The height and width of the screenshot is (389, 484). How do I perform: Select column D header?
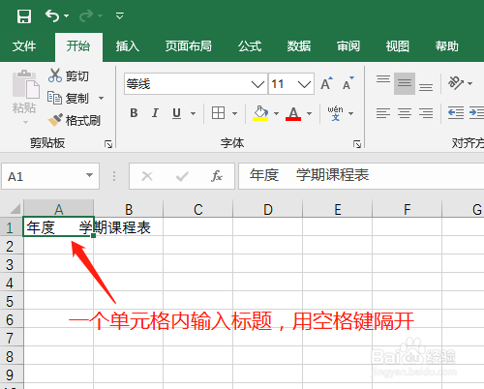click(268, 209)
